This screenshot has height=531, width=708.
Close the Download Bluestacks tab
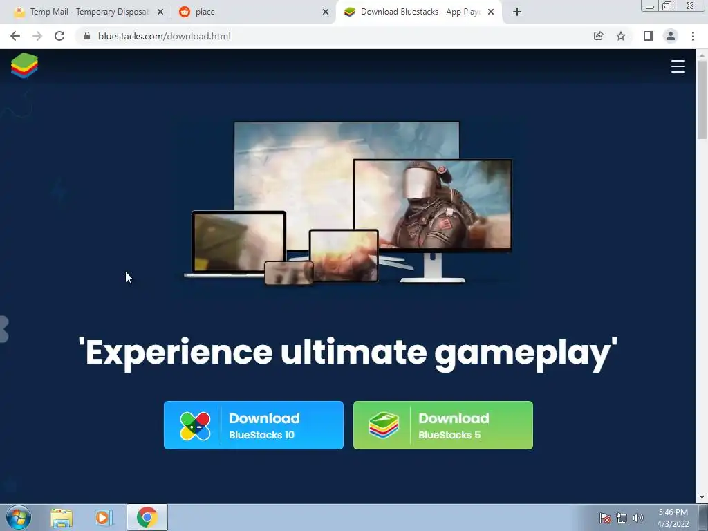pyautogui.click(x=491, y=12)
